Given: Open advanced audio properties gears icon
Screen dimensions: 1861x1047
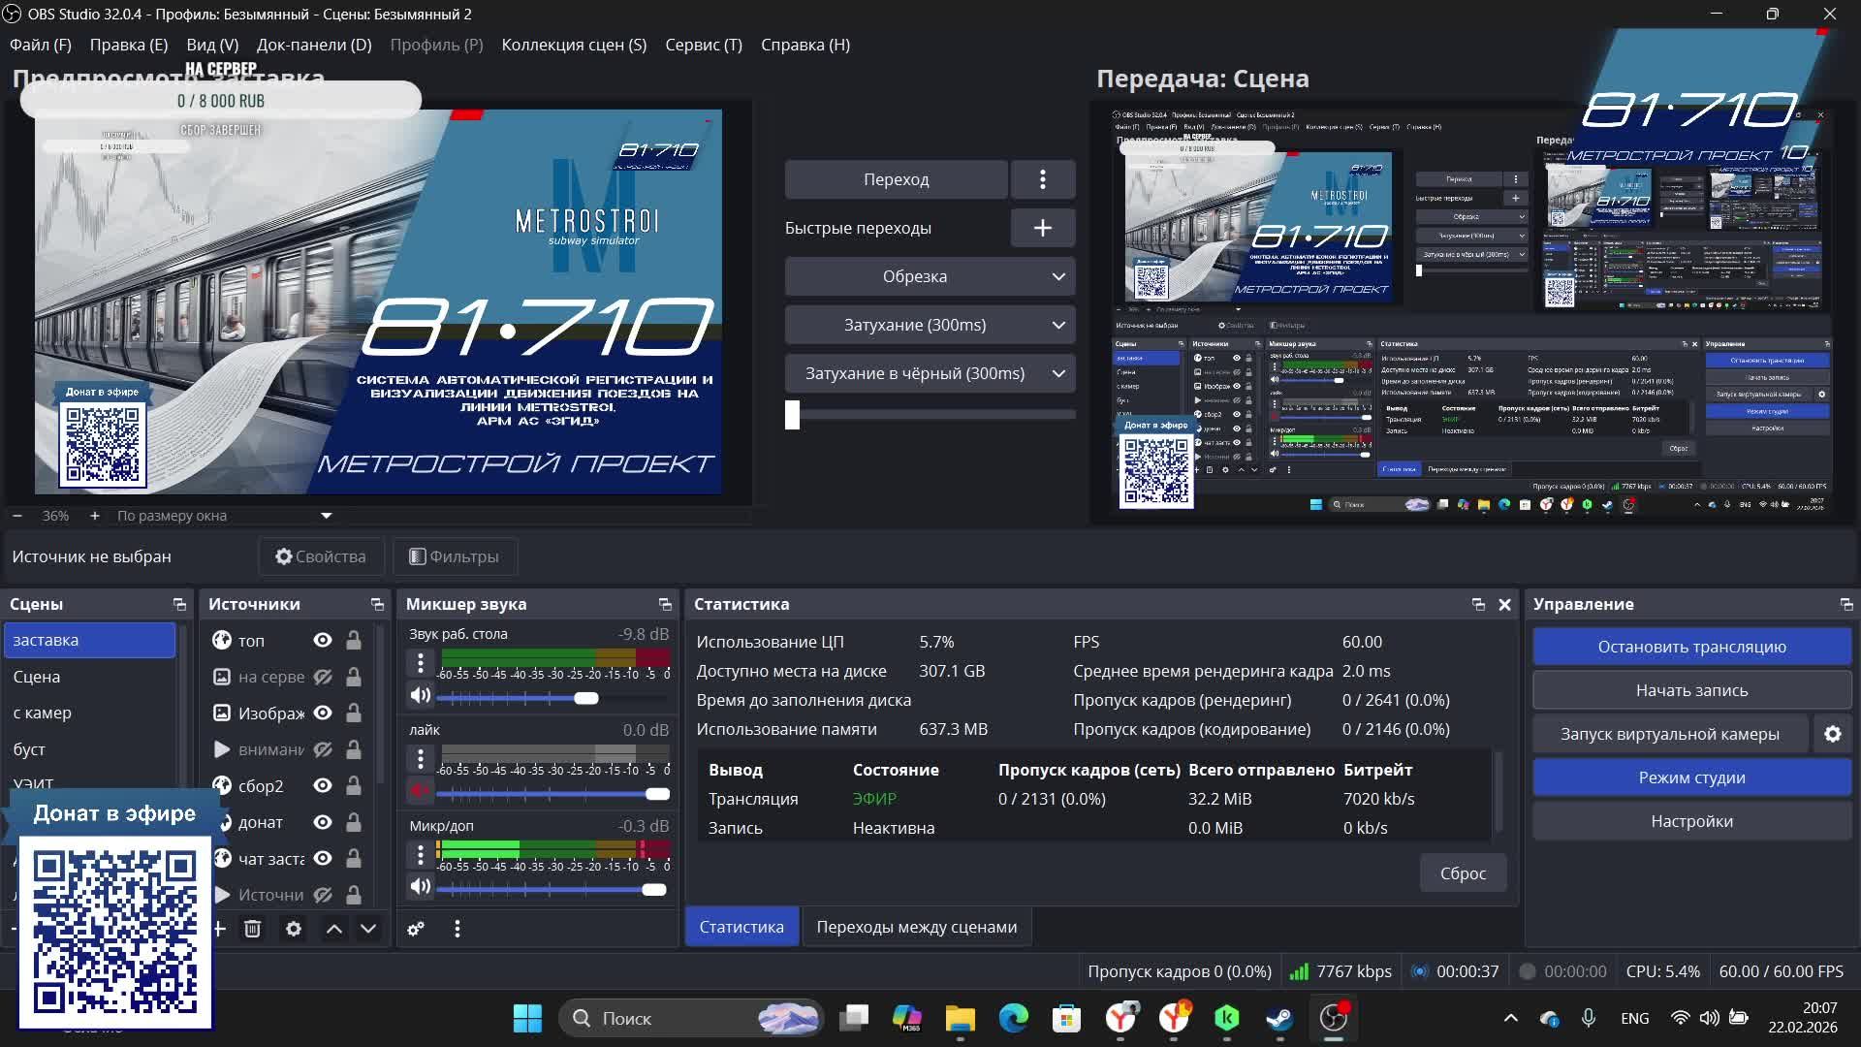Looking at the screenshot, I should (x=416, y=929).
